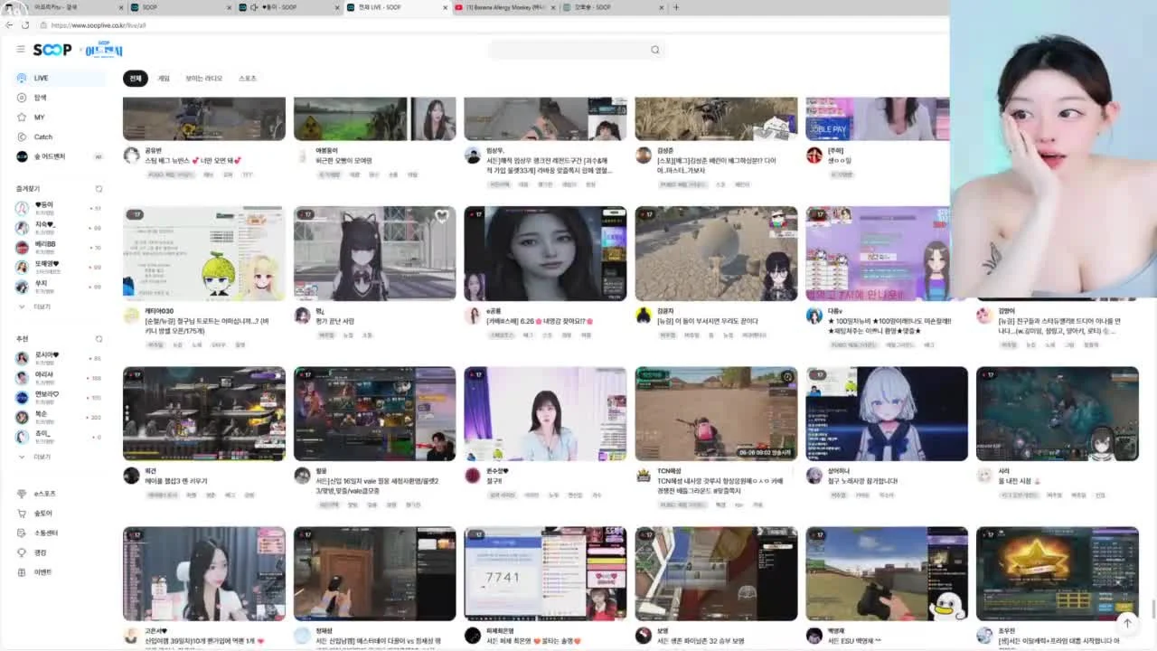The image size is (1157, 651).
Task: Open favorite streamer ♥동이
Action: point(56,208)
